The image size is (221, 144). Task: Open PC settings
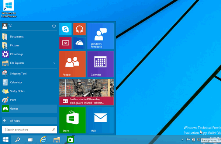[29, 54]
